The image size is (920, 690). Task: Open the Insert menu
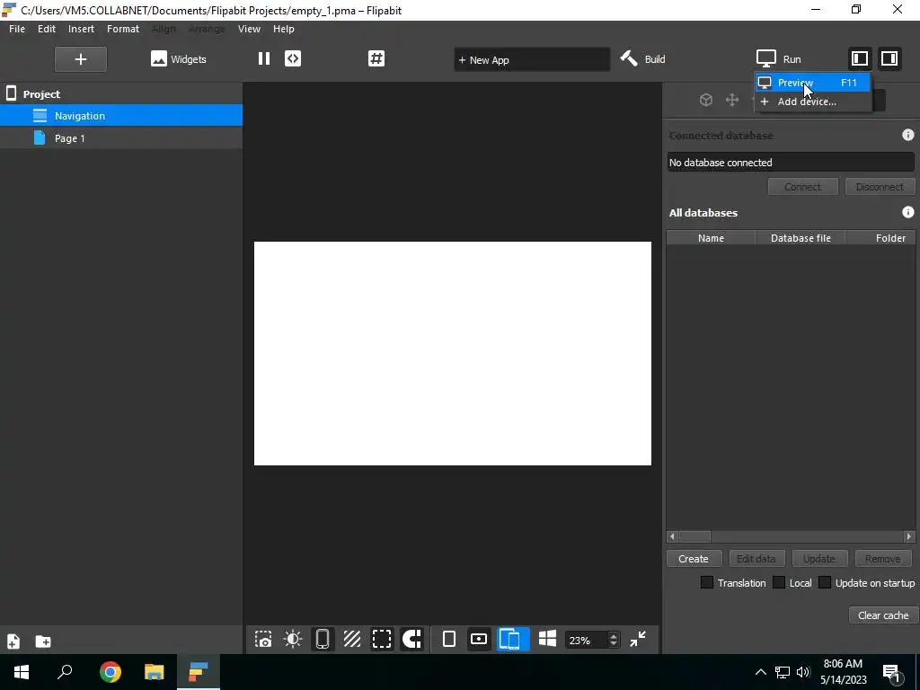point(81,29)
